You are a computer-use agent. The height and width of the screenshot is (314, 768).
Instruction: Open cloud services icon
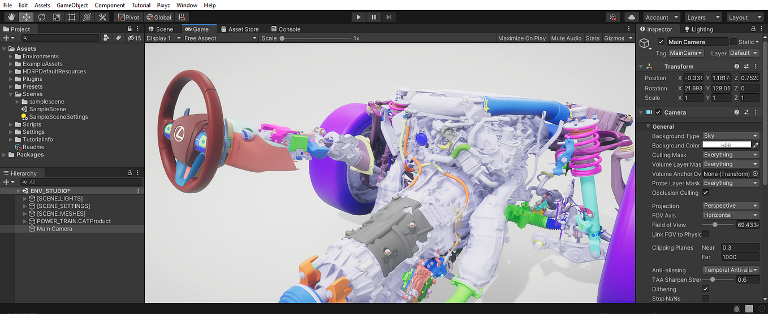632,17
